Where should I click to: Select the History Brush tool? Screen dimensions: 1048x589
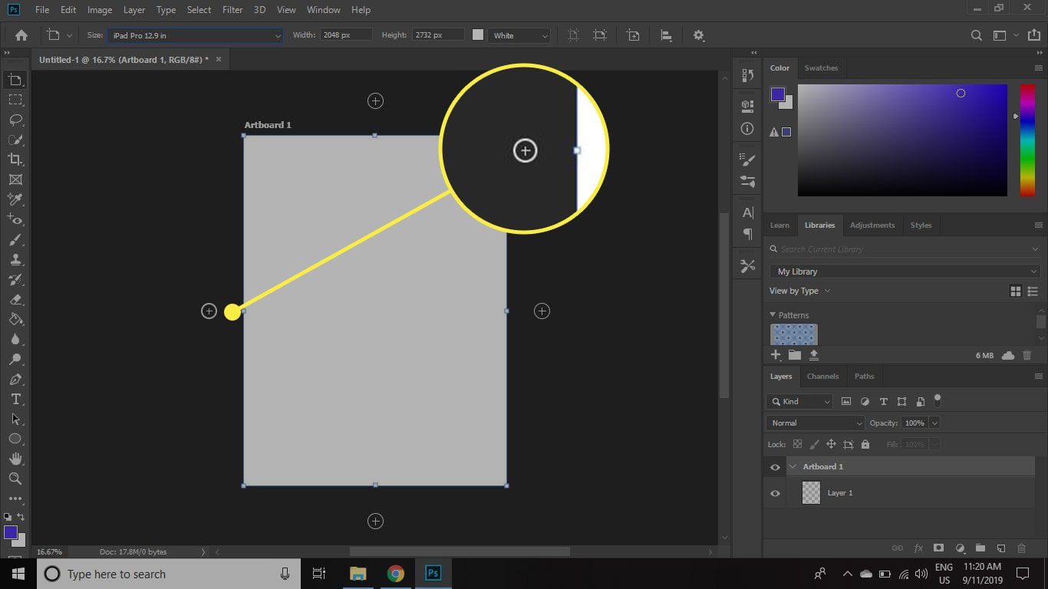[15, 279]
